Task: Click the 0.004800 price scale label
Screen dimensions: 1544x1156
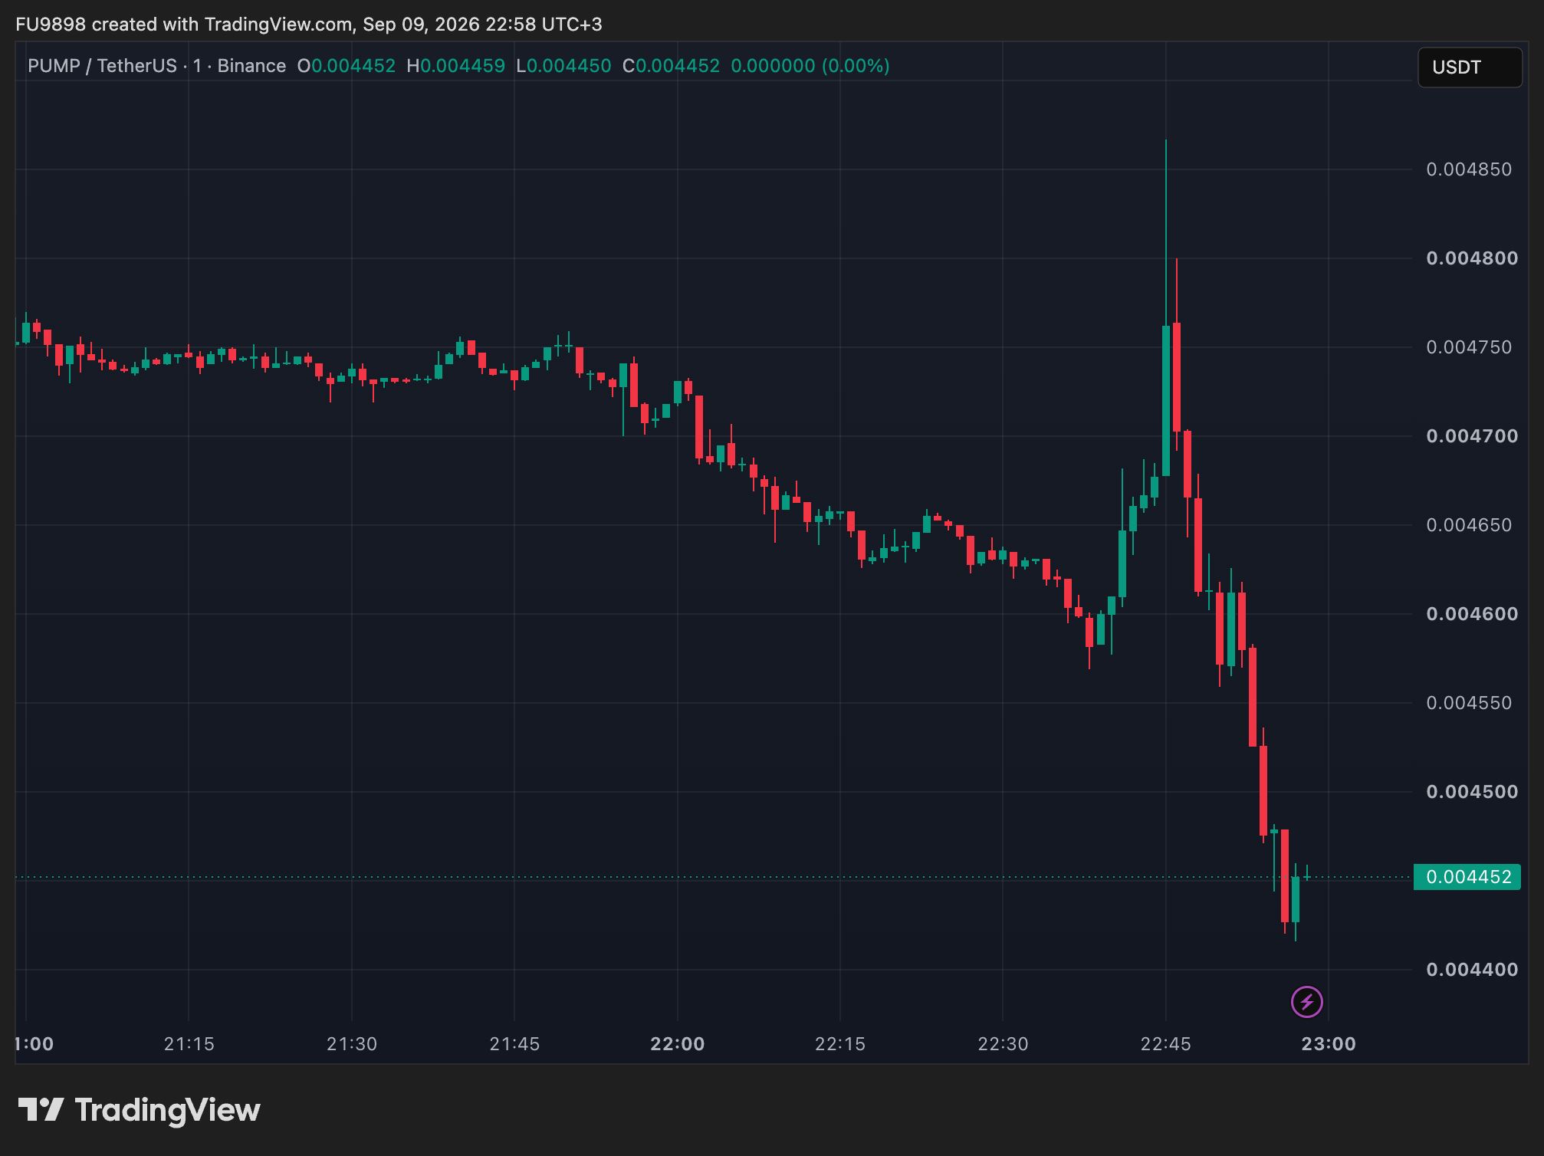Action: 1472,258
